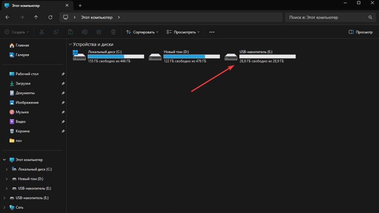Navigate back with the left arrow
Viewport: 379px width, 213px height.
[x=8, y=17]
